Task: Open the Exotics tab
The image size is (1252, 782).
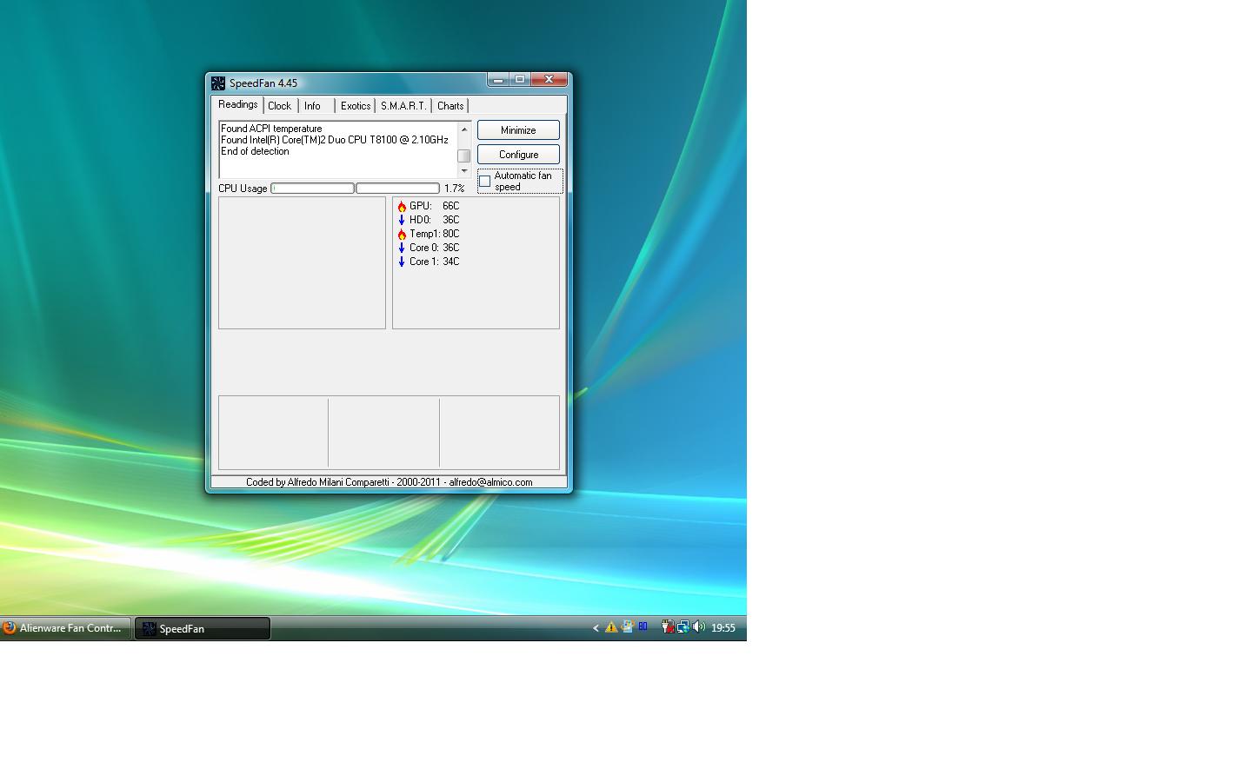Action: coord(356,106)
